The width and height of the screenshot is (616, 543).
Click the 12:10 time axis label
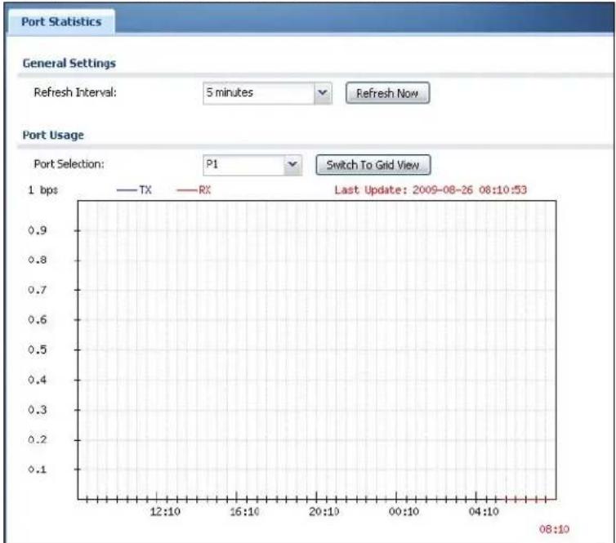(165, 512)
